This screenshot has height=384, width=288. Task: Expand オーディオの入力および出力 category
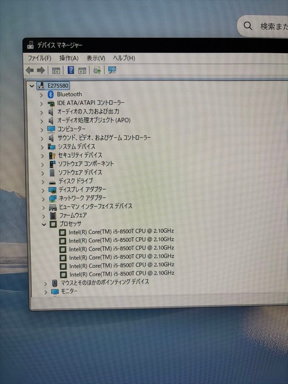[42, 112]
